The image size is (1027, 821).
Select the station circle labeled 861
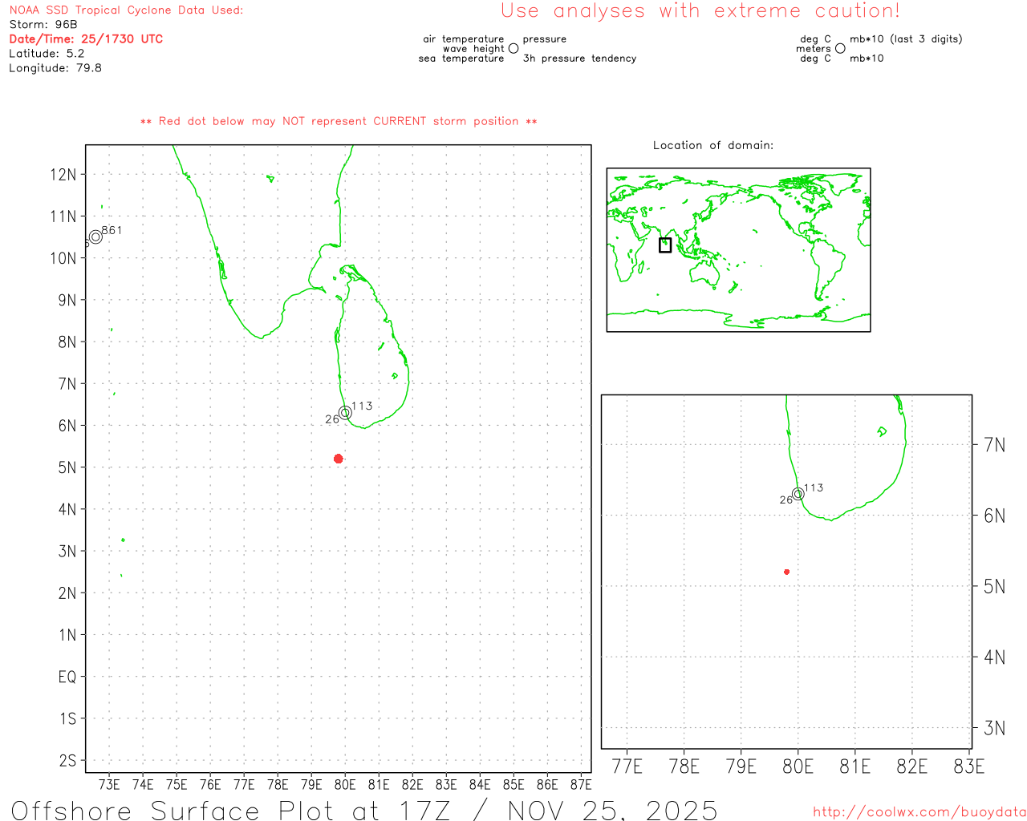coord(95,237)
